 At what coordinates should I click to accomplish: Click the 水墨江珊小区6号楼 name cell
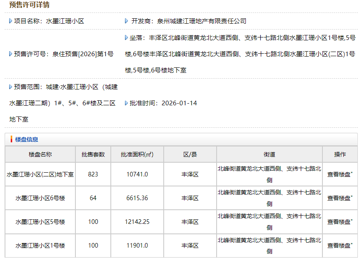tap(40, 198)
